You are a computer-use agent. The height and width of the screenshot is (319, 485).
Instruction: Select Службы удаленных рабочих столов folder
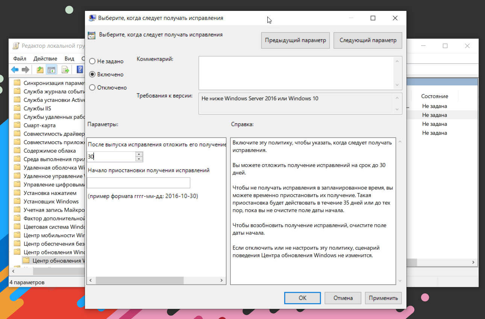coord(49,117)
